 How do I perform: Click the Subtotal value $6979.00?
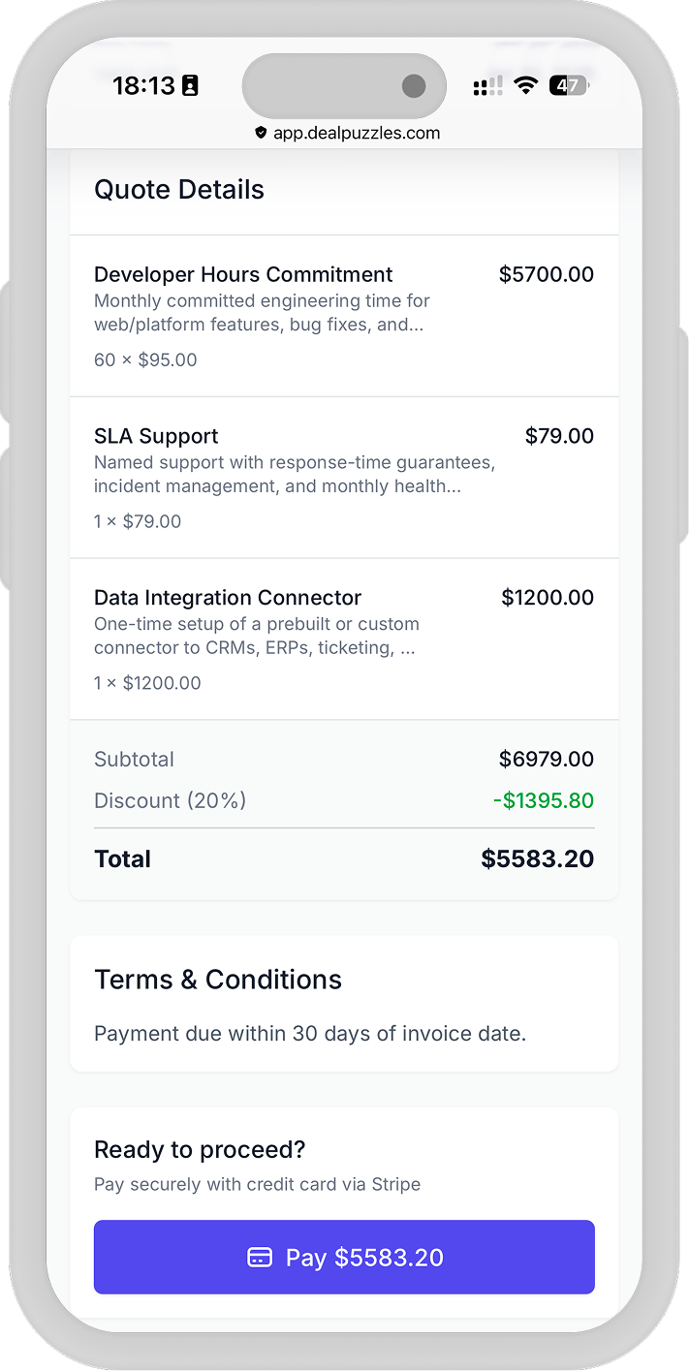tap(547, 760)
